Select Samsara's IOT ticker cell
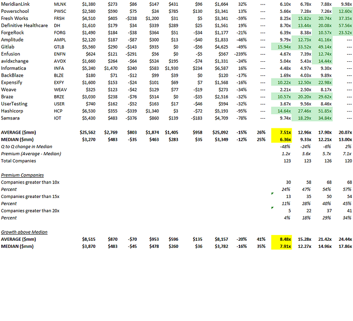Image resolution: width=353 pixels, height=321 pixels. click(57, 118)
